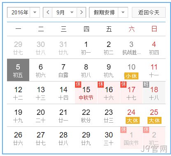Select September 15 中秋节
The height and width of the screenshot is (156, 171).
point(86,93)
